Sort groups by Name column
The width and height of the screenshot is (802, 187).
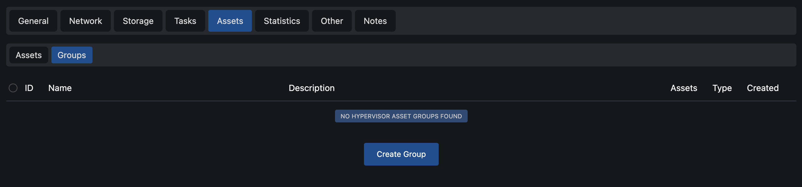pyautogui.click(x=60, y=88)
